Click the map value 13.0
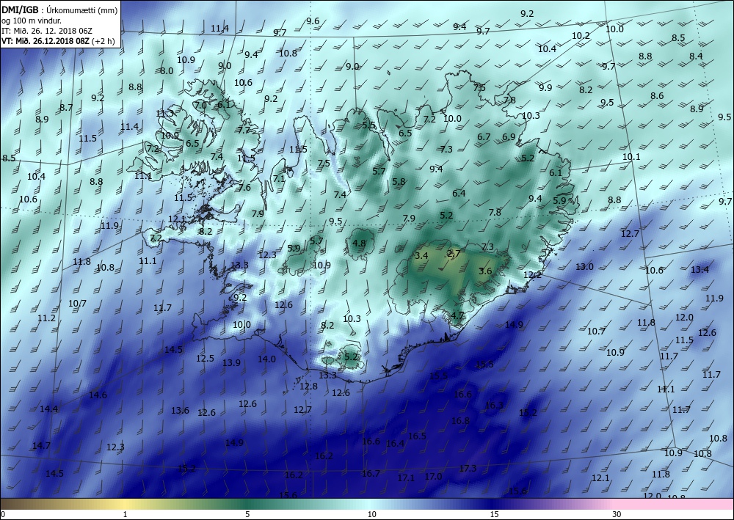 click(584, 266)
